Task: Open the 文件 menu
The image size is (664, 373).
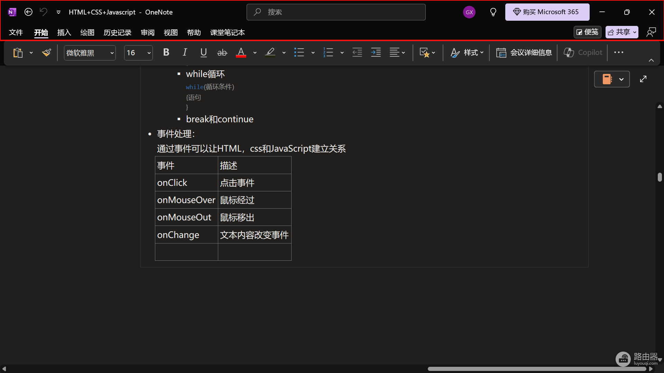Action: tap(16, 32)
